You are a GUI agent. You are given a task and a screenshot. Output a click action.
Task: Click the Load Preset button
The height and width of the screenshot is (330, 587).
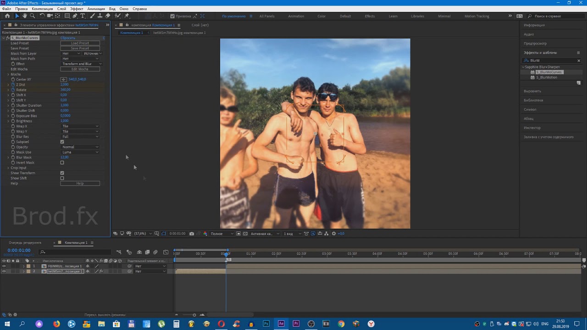click(80, 43)
